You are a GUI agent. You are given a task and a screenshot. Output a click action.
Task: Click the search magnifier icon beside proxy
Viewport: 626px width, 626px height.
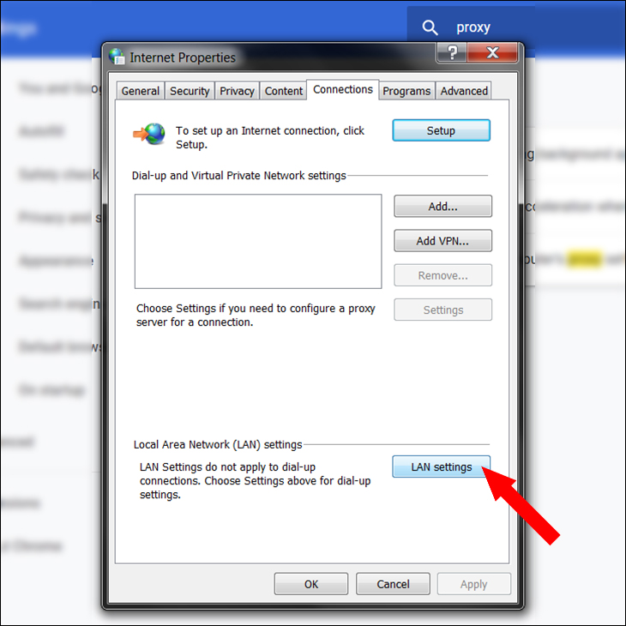point(430,27)
